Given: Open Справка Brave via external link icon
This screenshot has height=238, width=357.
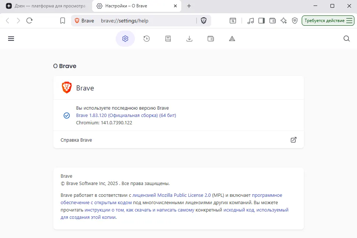Looking at the screenshot, I should tap(293, 140).
